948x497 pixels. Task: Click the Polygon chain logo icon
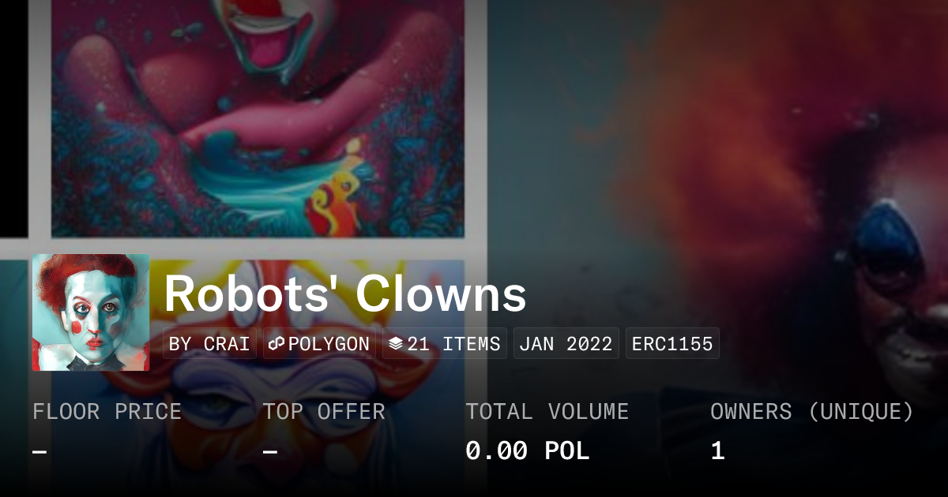pos(276,344)
